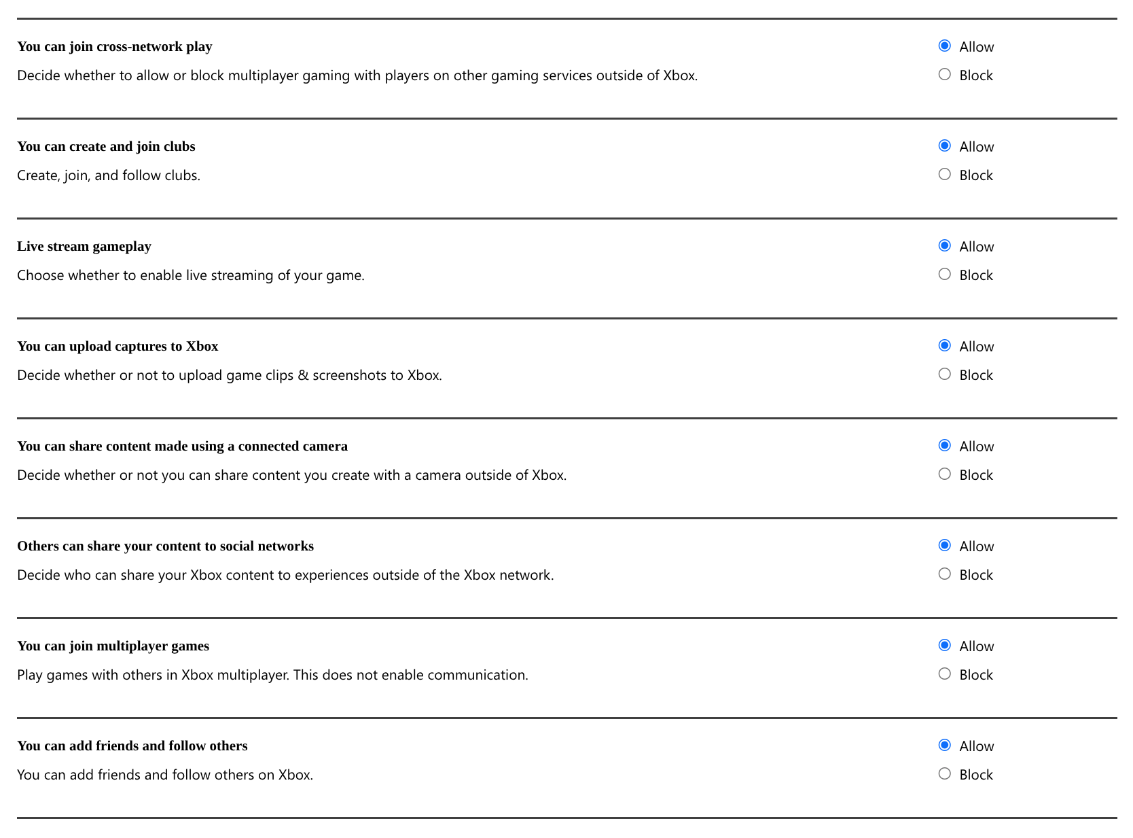This screenshot has height=838, width=1133.
Task: Block others sharing content to social networks
Action: [944, 574]
